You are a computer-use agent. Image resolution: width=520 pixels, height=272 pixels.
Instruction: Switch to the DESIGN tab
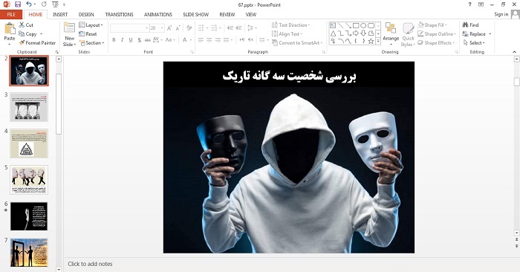86,15
